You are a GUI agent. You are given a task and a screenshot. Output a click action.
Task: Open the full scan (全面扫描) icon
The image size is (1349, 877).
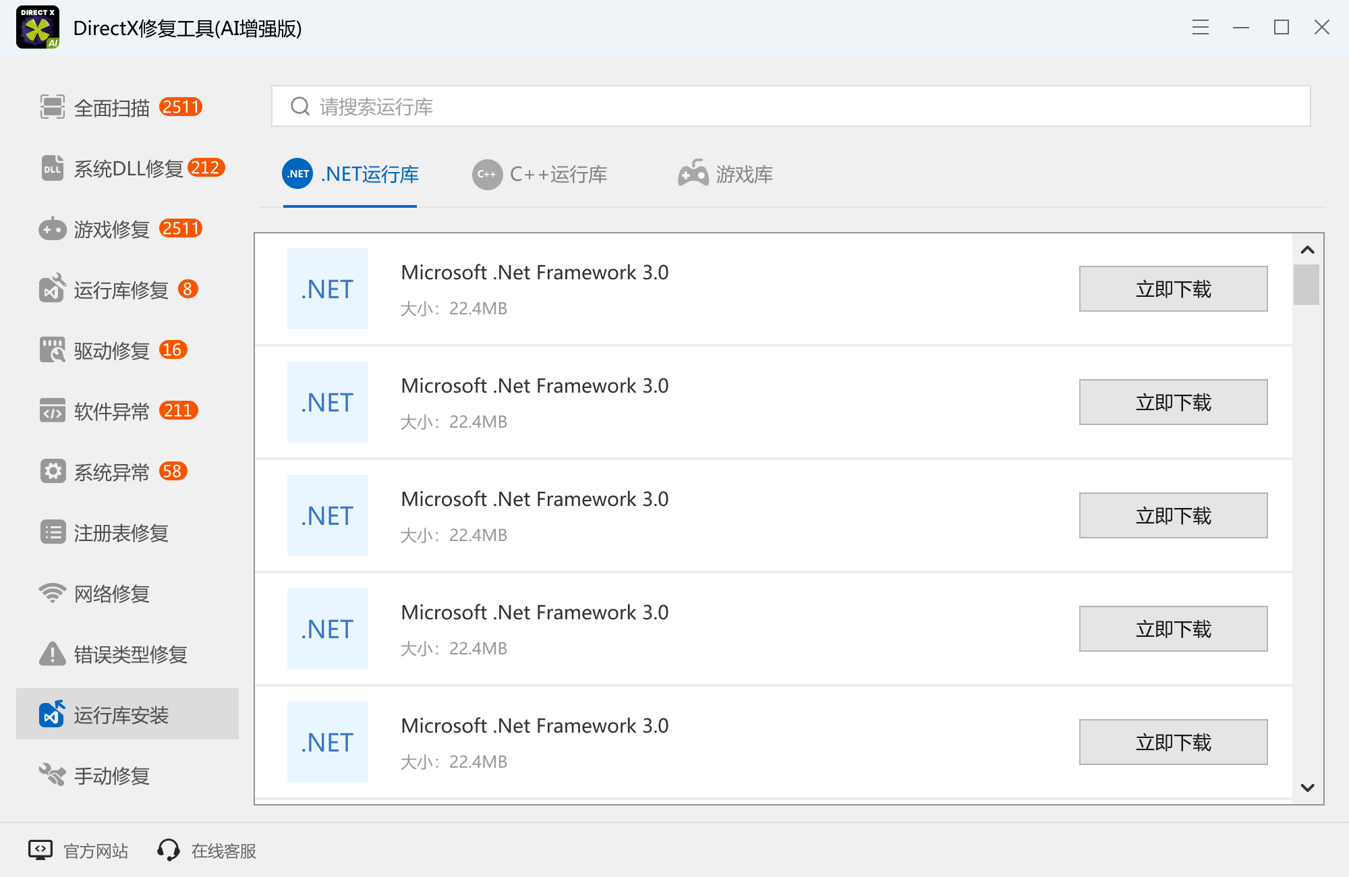[52, 107]
